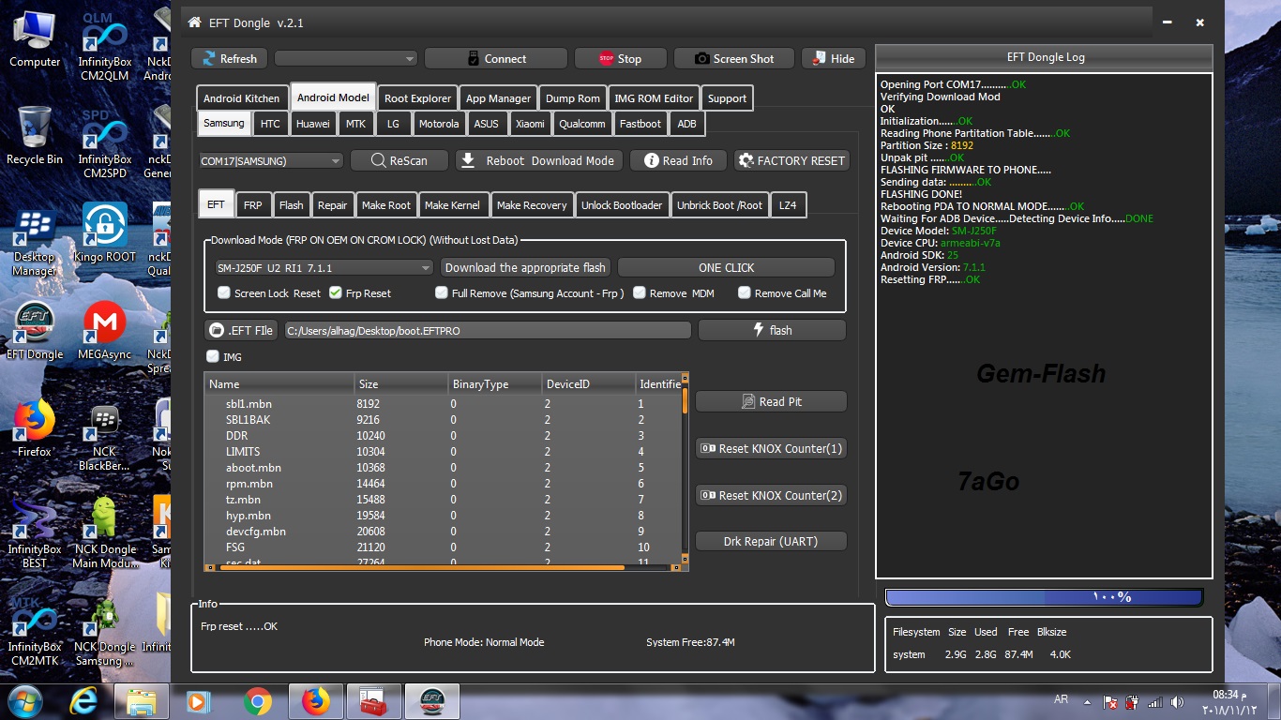Click the boot.EFTPRO file path field
This screenshot has height=720, width=1281.
point(488,330)
